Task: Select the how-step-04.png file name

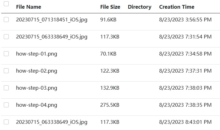Action: tap(37, 105)
